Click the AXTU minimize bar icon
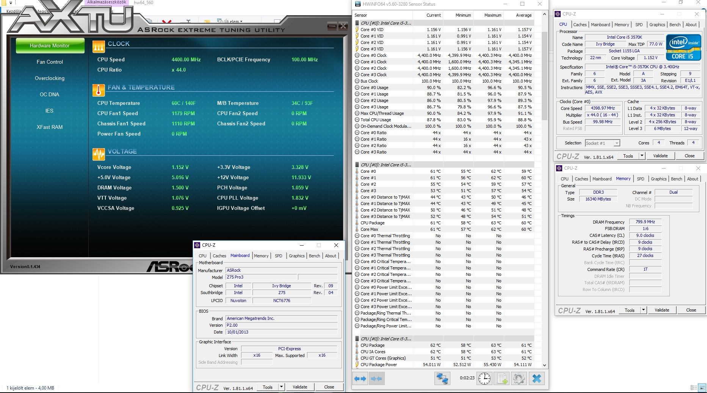The image size is (707, 393). (x=332, y=26)
